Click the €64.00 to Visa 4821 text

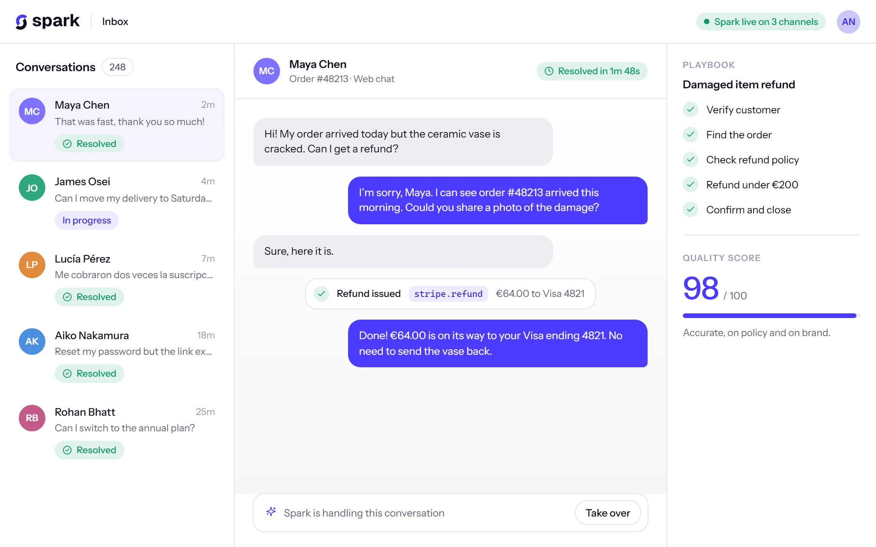coord(540,294)
